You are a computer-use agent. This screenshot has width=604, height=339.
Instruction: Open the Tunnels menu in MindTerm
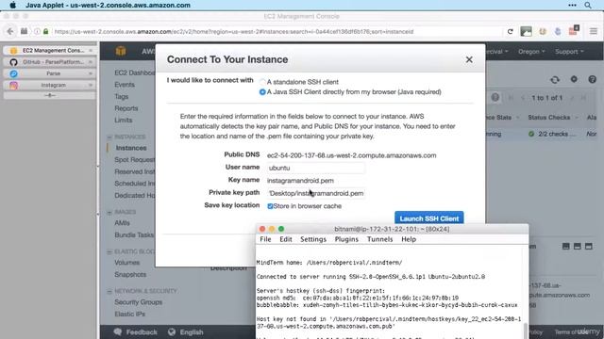[x=379, y=239]
